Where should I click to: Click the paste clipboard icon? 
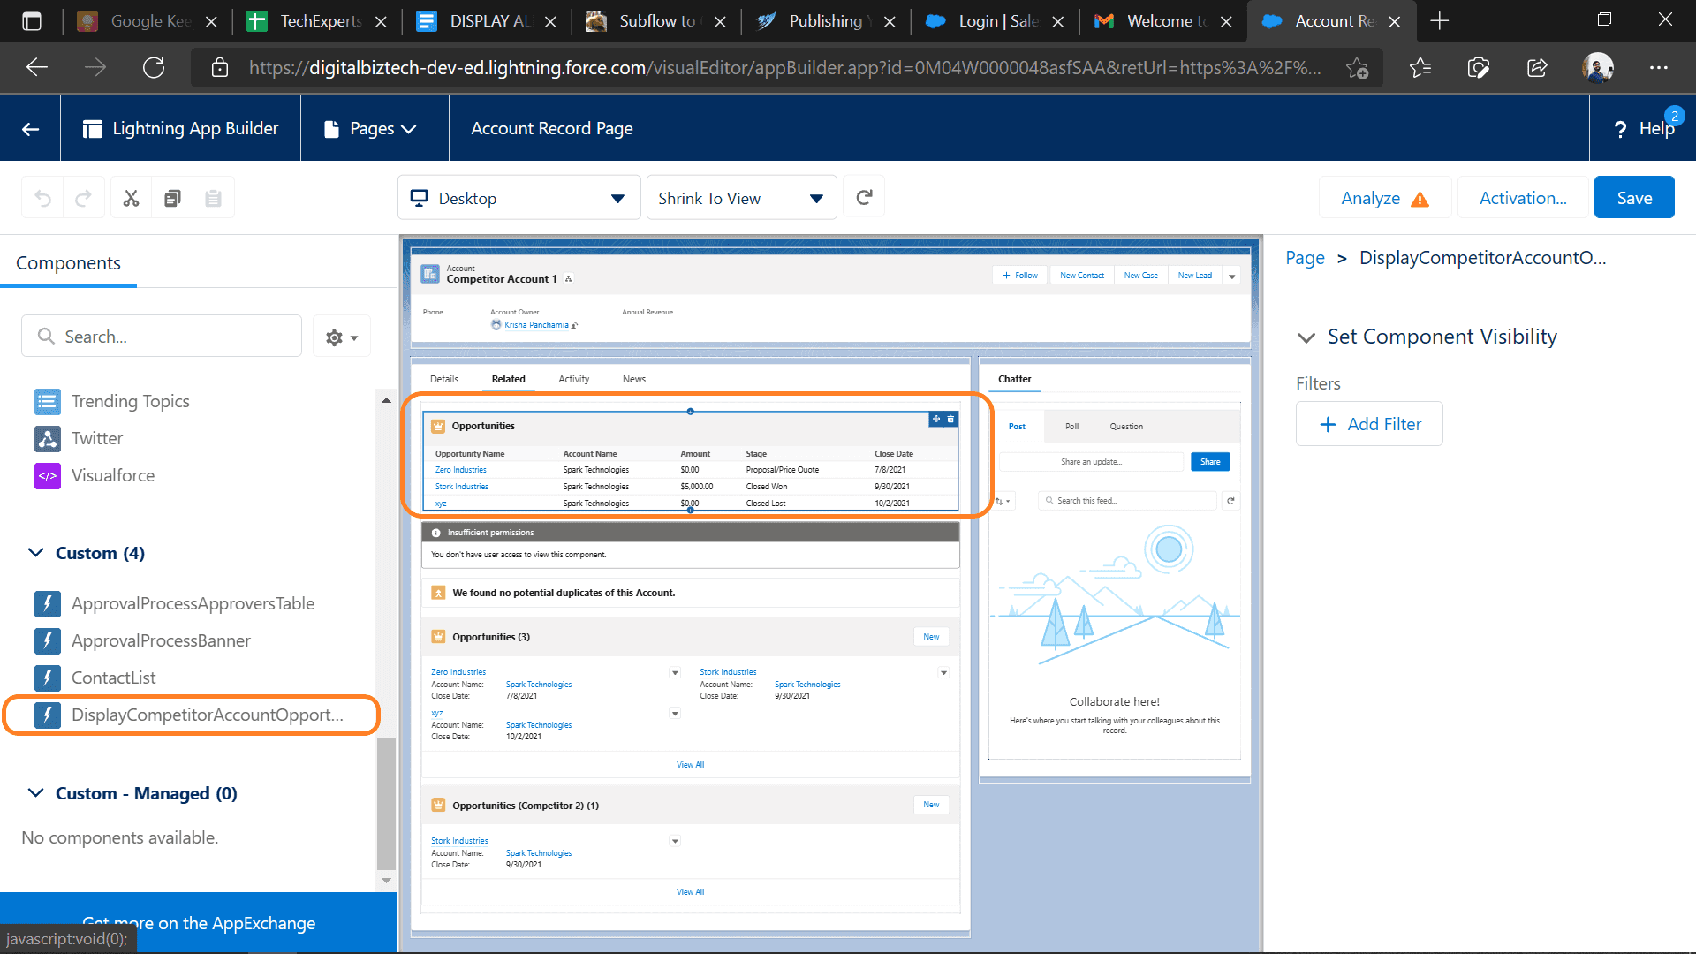click(x=213, y=198)
